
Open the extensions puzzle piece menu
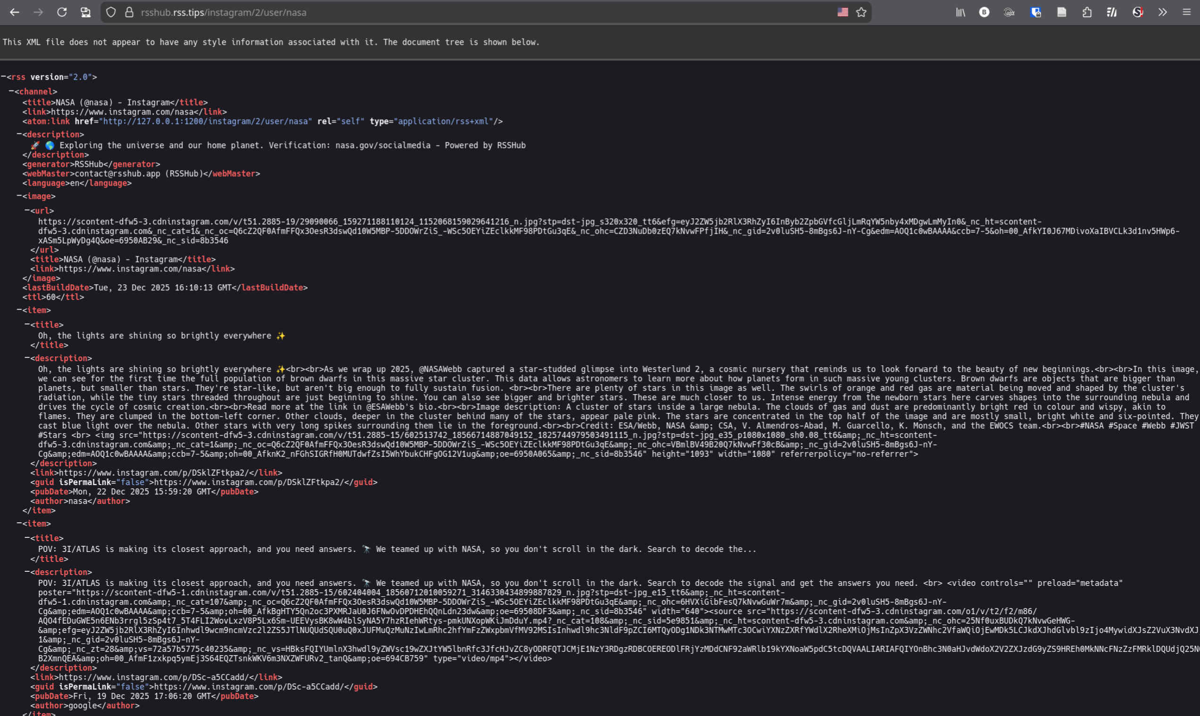click(1087, 13)
